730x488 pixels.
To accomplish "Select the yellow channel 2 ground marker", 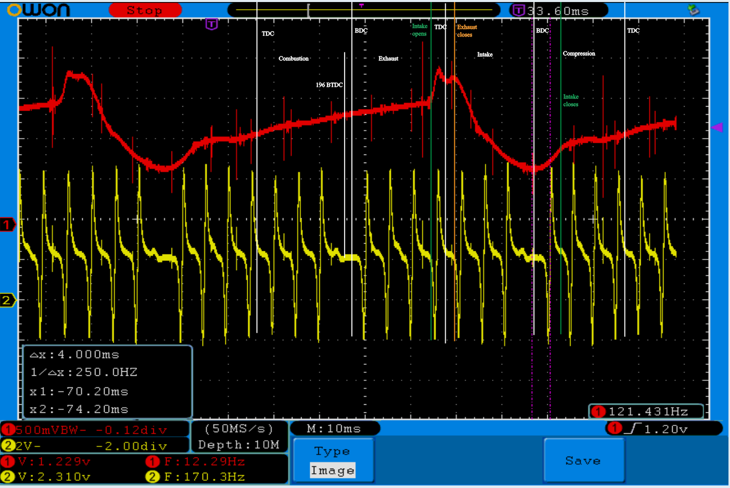I will 7,300.
